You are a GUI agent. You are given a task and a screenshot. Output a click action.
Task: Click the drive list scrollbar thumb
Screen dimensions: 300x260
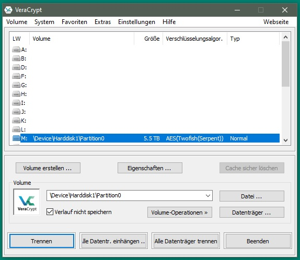point(286,64)
